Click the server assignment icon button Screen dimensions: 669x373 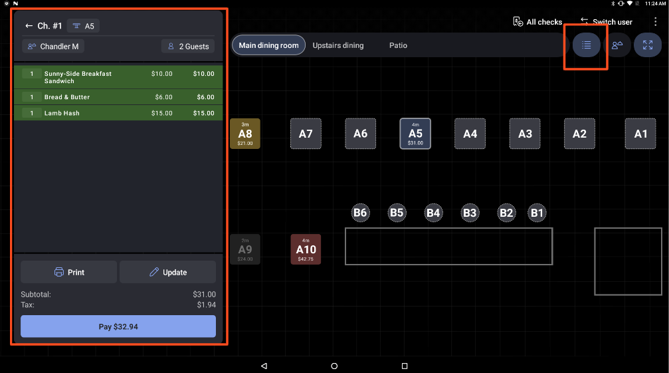tap(617, 45)
